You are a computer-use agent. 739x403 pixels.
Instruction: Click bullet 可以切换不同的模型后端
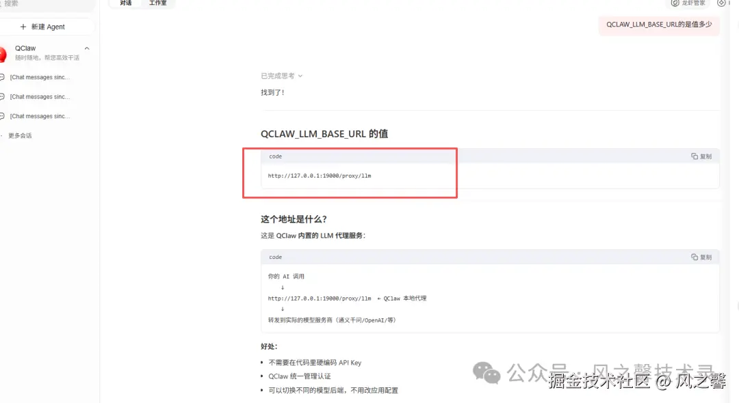333,390
